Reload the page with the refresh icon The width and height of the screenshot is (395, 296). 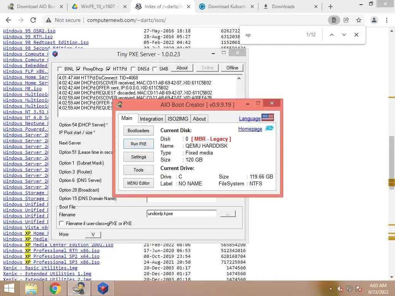(x=33, y=20)
